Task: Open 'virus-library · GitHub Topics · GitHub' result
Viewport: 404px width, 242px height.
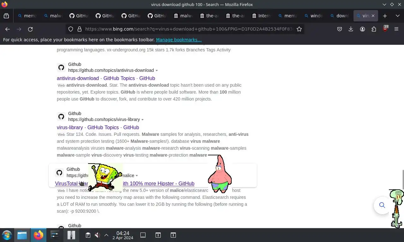Action: [98, 127]
